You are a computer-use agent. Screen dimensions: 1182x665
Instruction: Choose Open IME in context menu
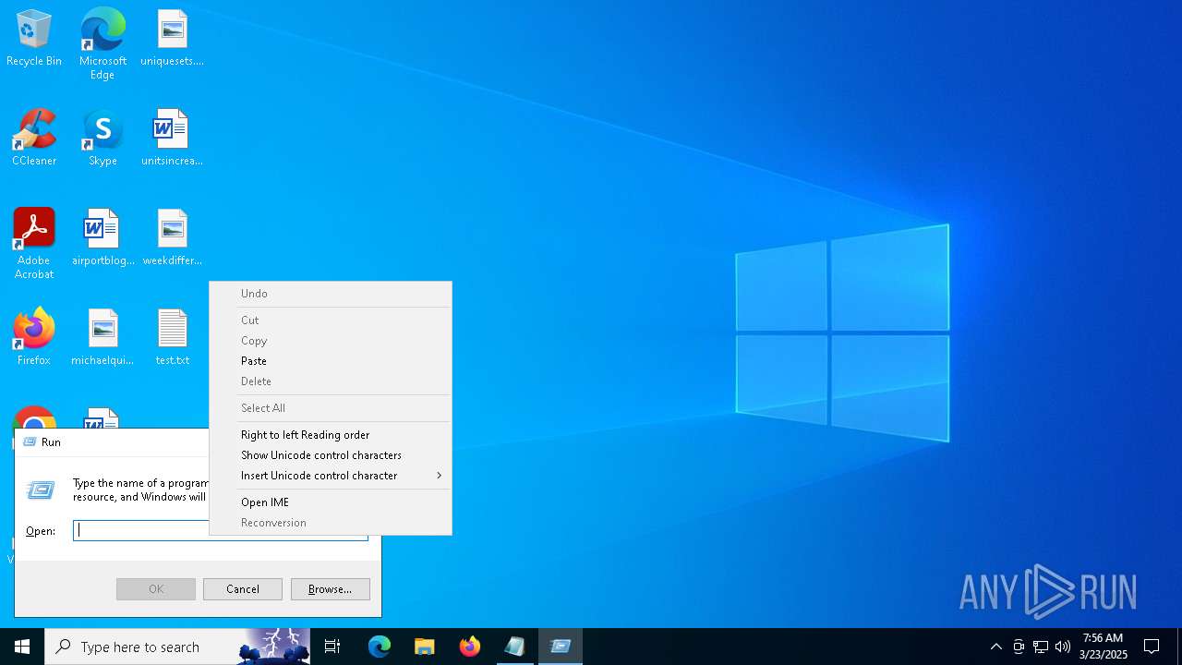[331, 502]
